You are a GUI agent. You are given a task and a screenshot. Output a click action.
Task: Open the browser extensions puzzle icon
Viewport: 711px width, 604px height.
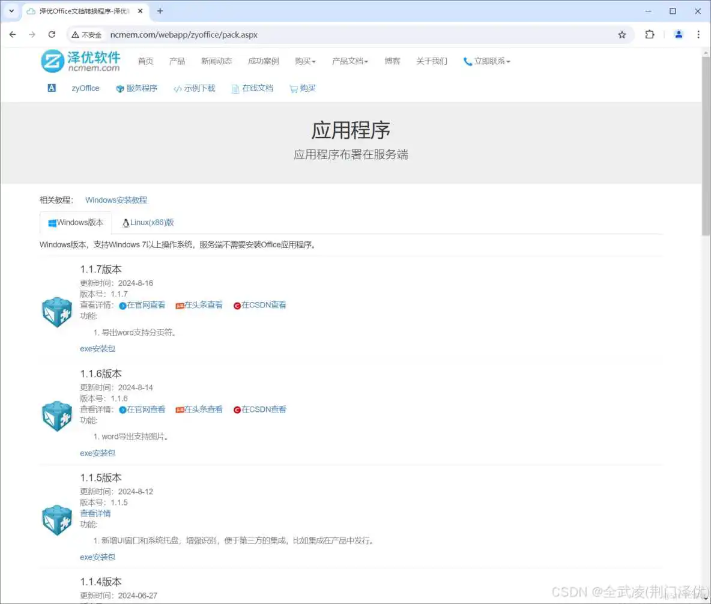650,34
